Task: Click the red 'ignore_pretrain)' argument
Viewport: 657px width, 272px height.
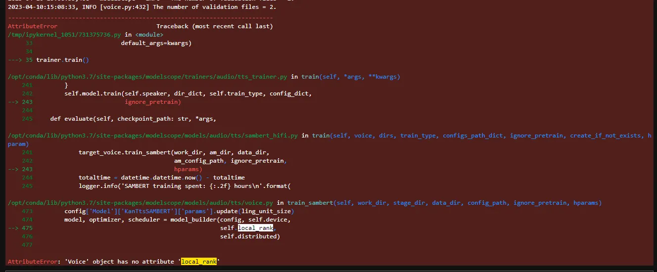Action: coord(153,102)
